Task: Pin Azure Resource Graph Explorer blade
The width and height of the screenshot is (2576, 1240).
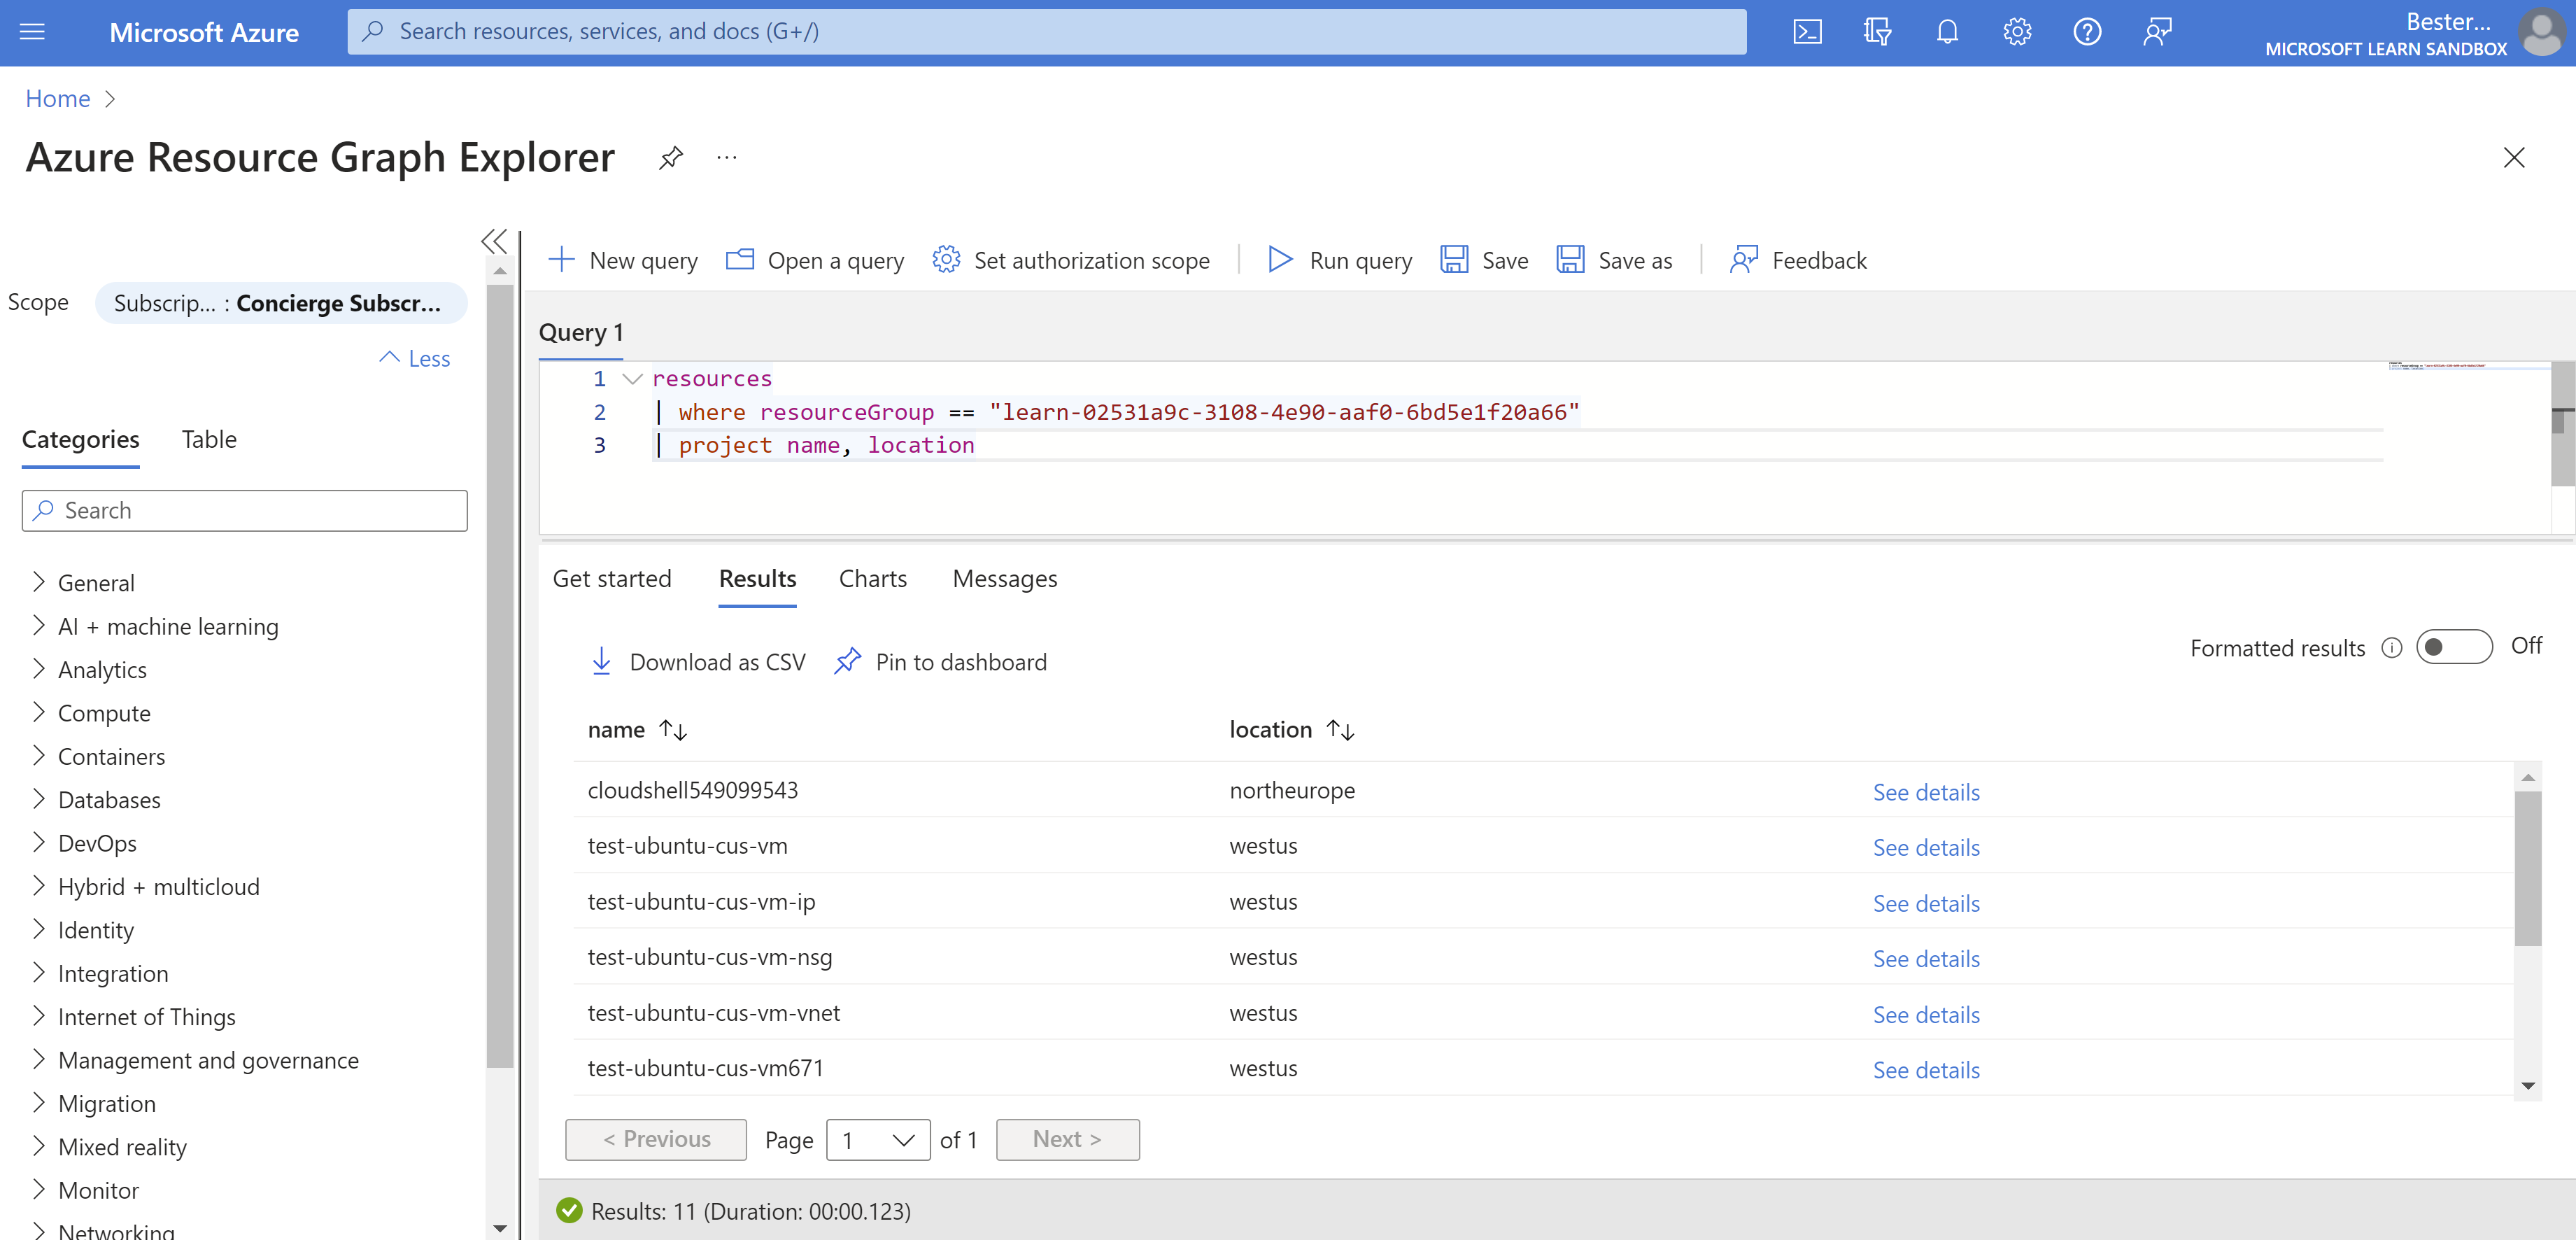Action: coord(670,157)
